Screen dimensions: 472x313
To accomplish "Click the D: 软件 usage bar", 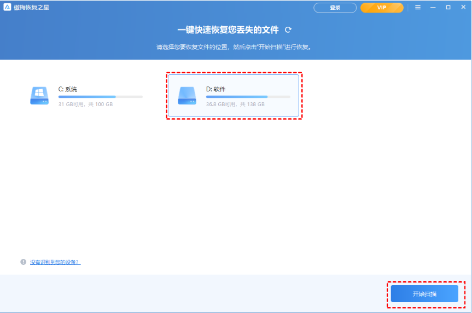I will 248,97.
